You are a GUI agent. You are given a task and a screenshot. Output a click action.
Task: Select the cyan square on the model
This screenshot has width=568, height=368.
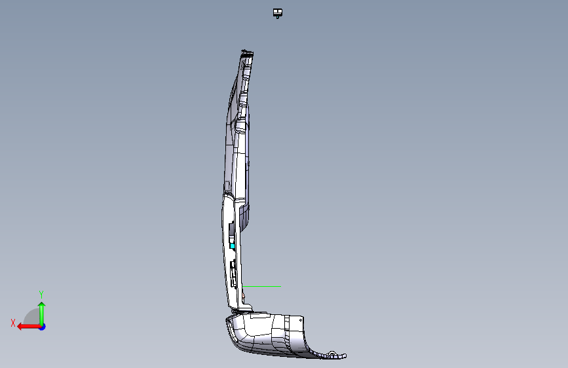point(232,246)
